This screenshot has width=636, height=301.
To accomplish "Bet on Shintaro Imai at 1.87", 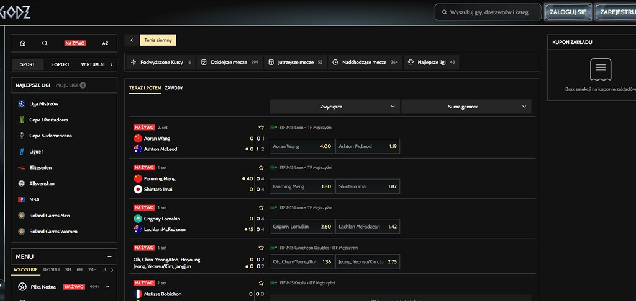I will pyautogui.click(x=368, y=186).
